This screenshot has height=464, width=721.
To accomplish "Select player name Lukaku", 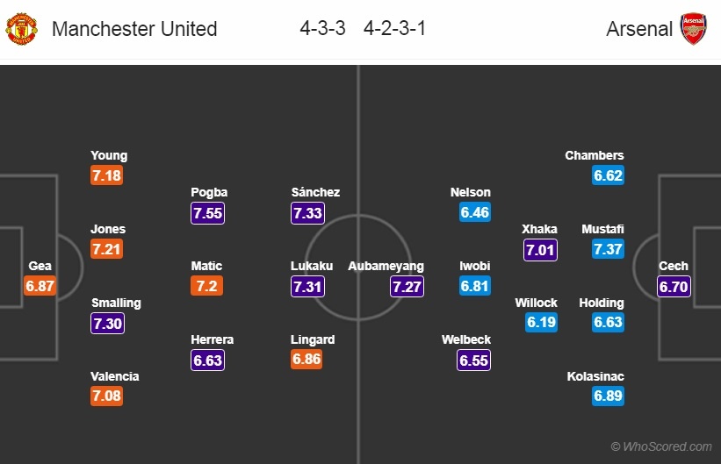I will (x=314, y=266).
